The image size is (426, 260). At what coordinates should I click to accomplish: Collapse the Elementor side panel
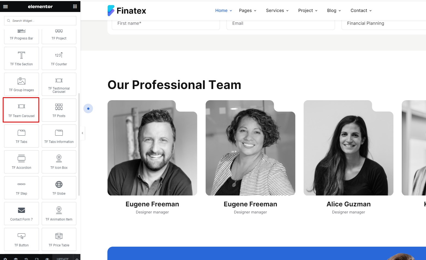click(x=83, y=133)
